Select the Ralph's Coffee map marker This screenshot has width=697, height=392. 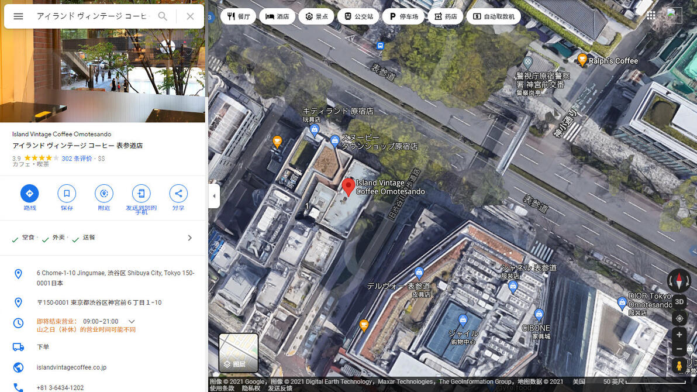coord(582,59)
